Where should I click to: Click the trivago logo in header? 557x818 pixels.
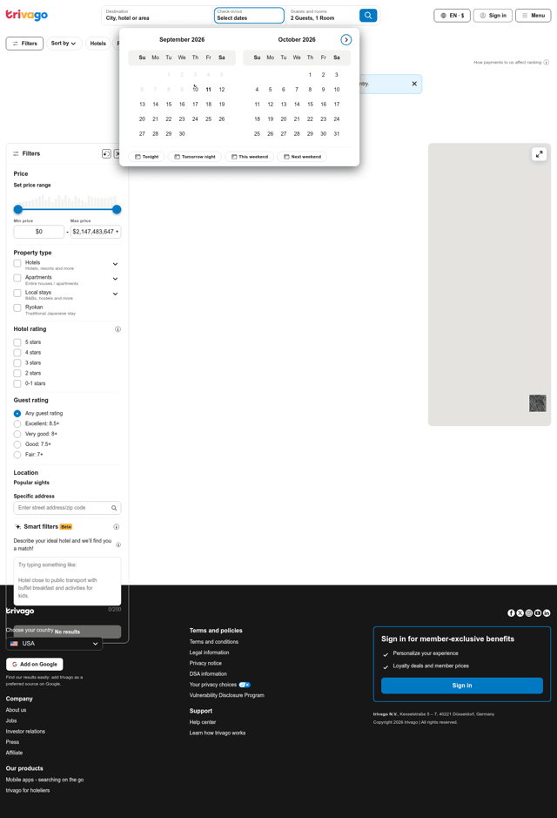coord(27,15)
